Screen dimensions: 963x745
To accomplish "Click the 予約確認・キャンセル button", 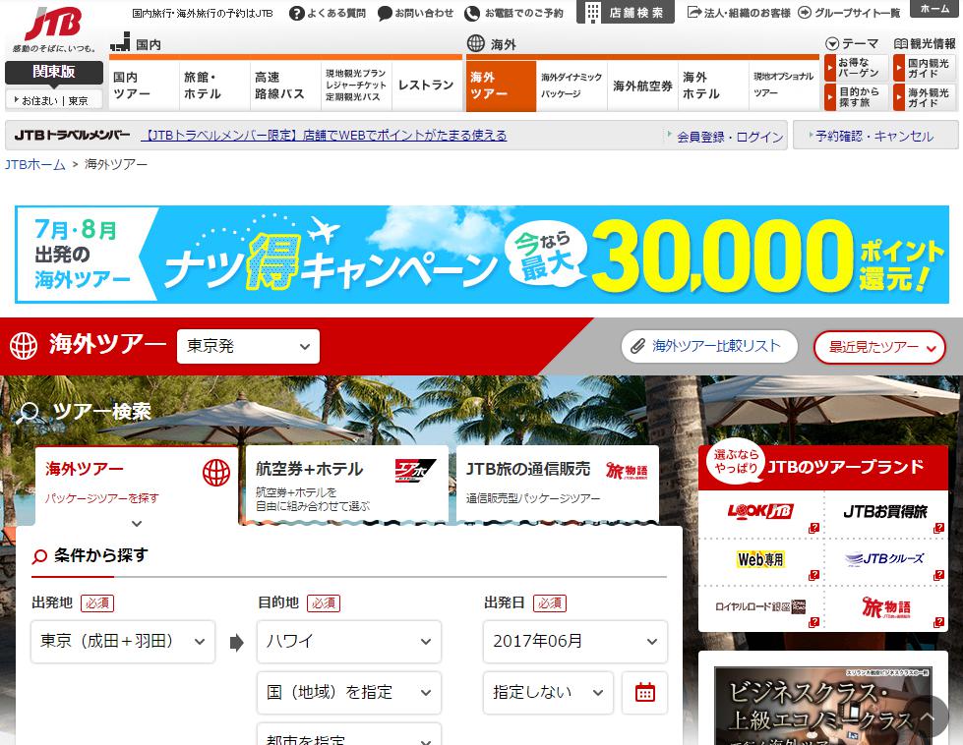I will pos(875,136).
